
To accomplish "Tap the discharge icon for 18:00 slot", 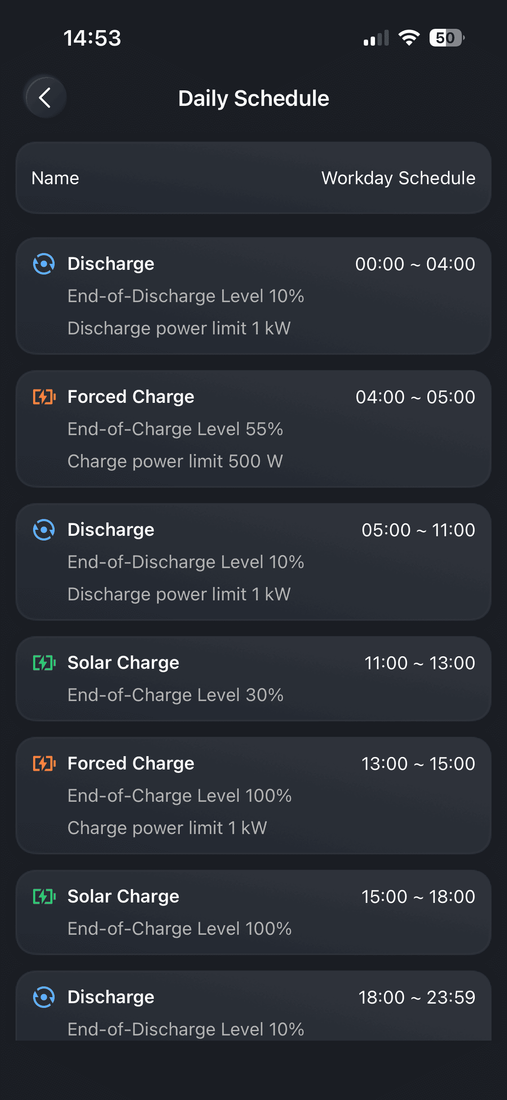I will (44, 997).
